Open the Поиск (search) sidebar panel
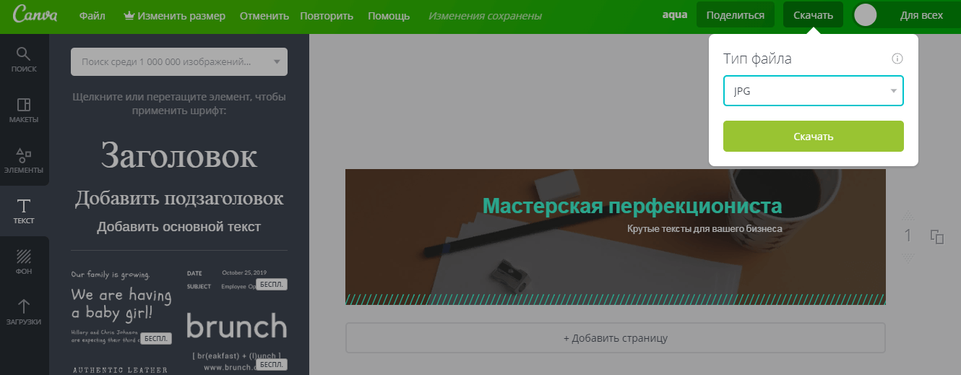 click(x=24, y=60)
